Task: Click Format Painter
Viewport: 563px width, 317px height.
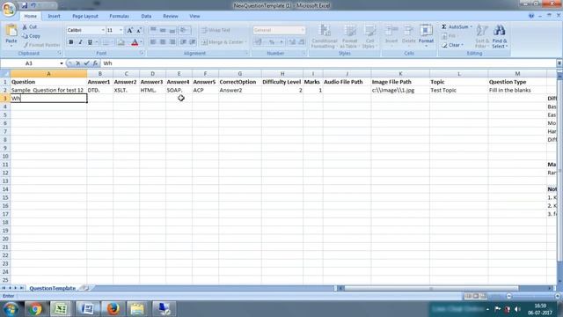Action: tap(41, 45)
